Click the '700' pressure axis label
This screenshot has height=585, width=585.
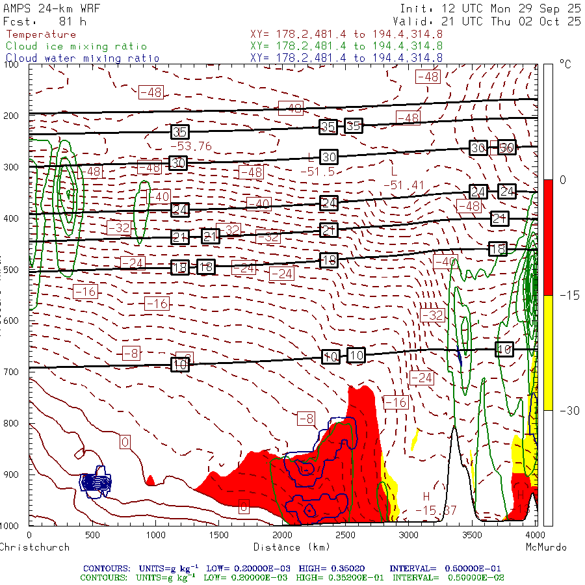pos(11,372)
